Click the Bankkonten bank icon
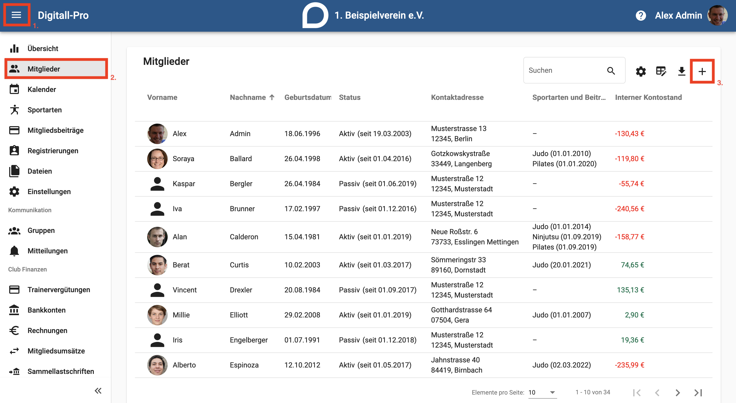The width and height of the screenshot is (736, 403). click(x=14, y=310)
